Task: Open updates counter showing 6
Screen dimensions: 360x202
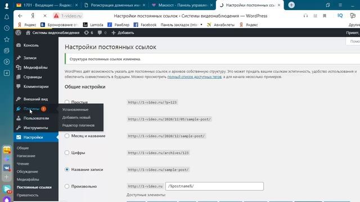Action: pyautogui.click(x=89, y=33)
